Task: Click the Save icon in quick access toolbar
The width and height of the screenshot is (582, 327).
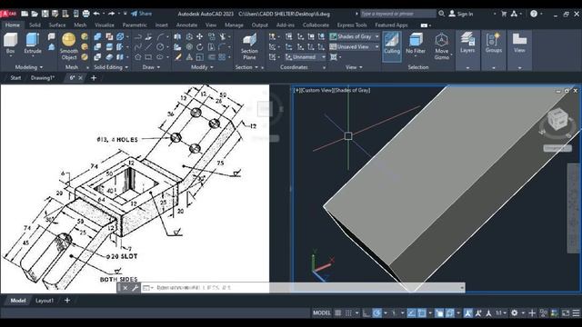Action: coord(45,14)
